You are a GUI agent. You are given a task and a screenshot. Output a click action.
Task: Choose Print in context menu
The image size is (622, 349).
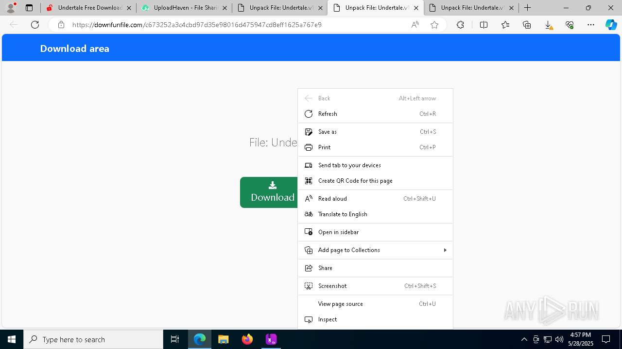pos(375,147)
